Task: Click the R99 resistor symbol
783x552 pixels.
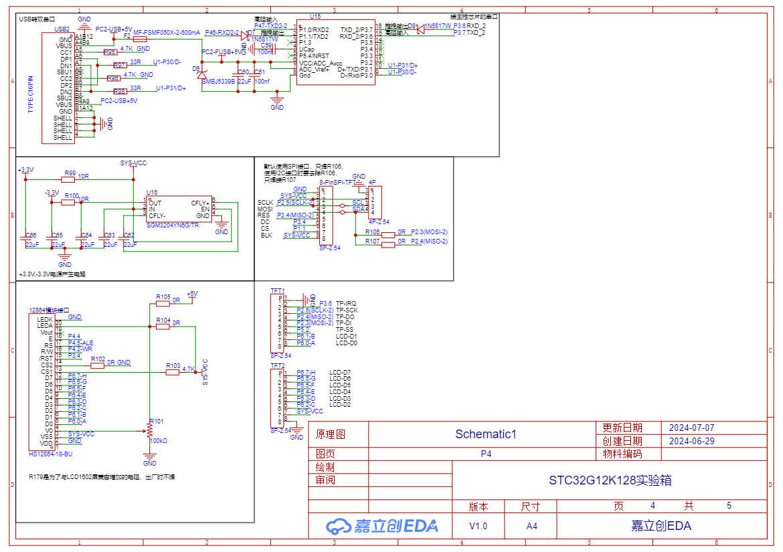Action: point(68,179)
